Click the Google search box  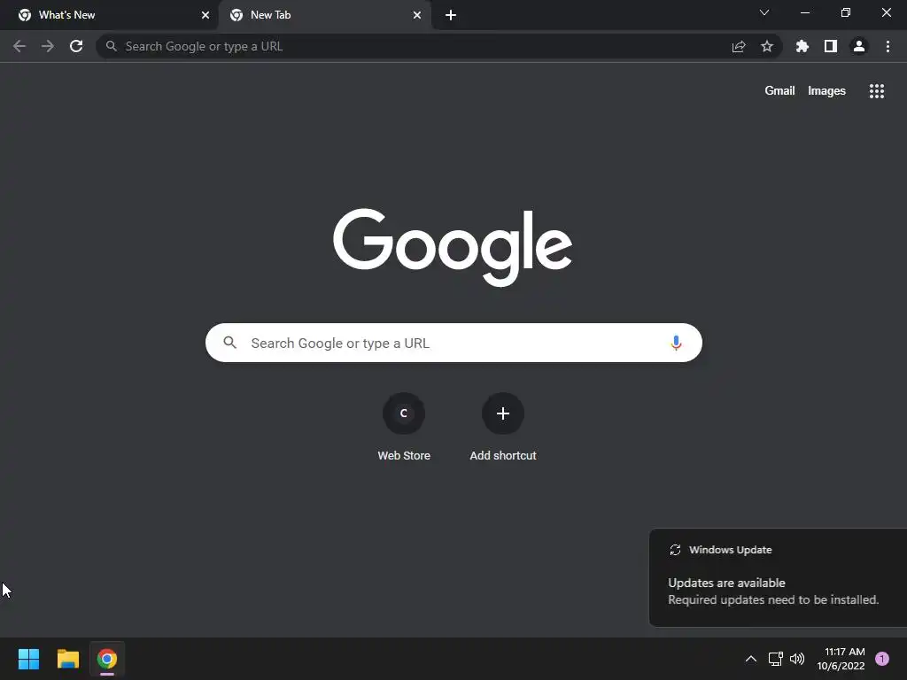(453, 343)
